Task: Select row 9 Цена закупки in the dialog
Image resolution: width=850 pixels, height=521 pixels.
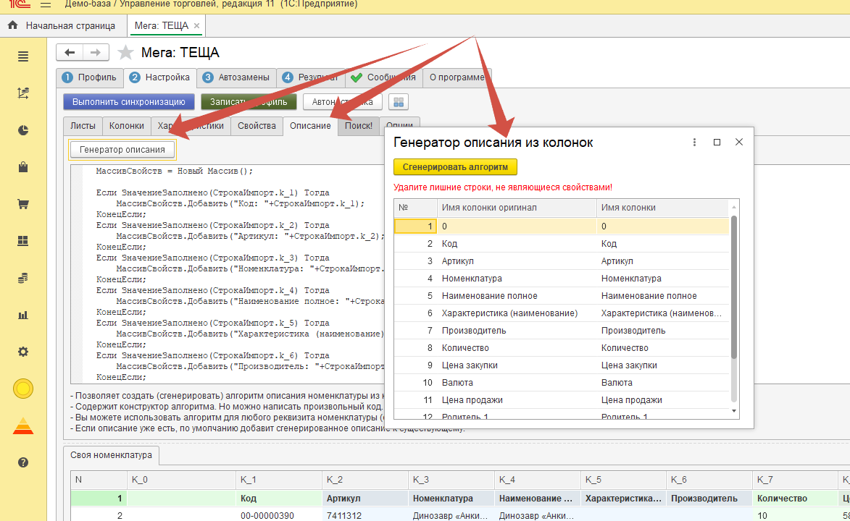Action: pyautogui.click(x=562, y=365)
